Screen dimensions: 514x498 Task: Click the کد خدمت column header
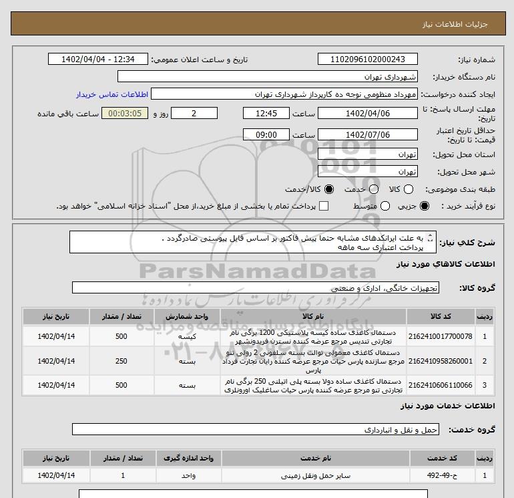pyautogui.click(x=442, y=459)
